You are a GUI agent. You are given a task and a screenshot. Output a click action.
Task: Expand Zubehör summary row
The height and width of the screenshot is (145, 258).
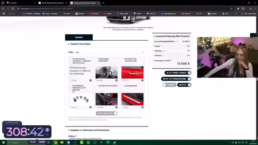point(172,56)
